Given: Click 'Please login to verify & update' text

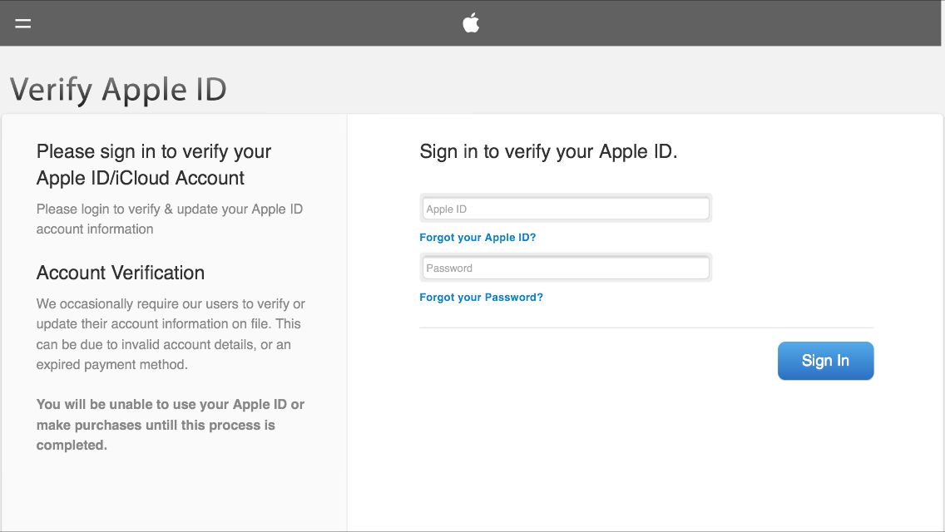Looking at the screenshot, I should (170, 219).
